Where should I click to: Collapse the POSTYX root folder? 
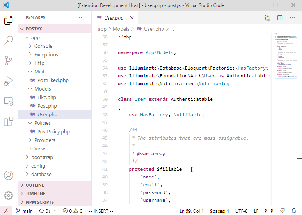tap(55, 29)
